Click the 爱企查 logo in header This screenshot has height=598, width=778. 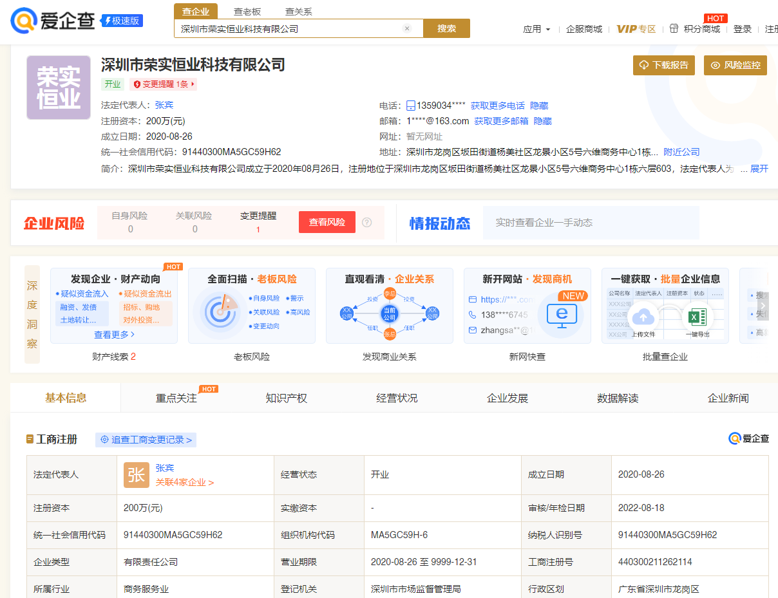point(53,21)
